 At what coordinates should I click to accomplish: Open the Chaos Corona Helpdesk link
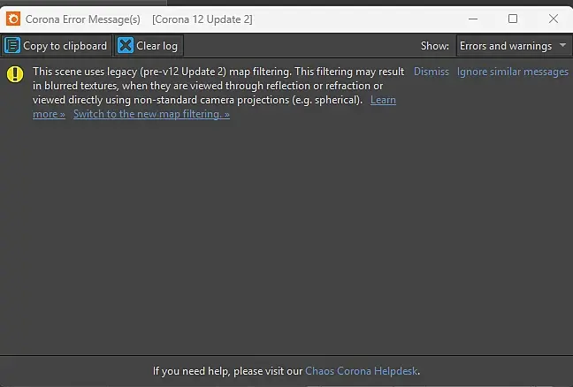click(361, 371)
